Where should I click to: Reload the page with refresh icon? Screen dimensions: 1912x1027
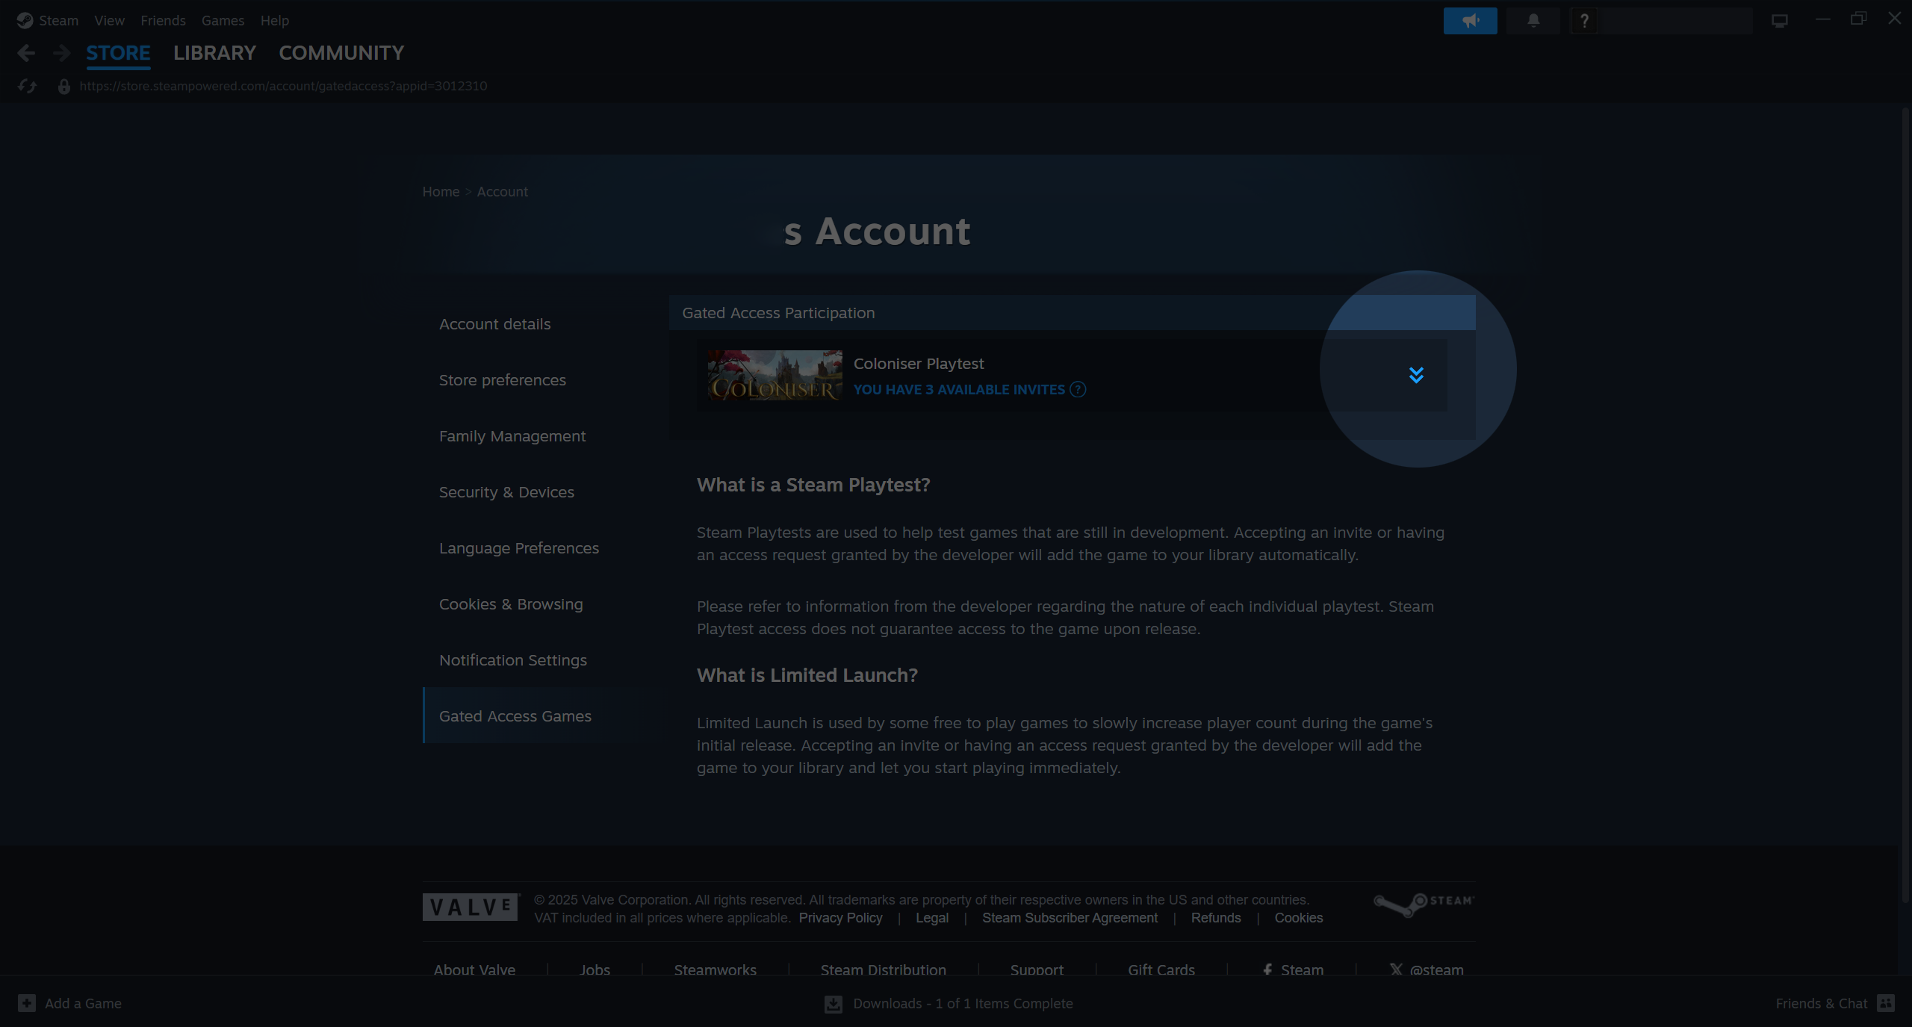pos(28,87)
